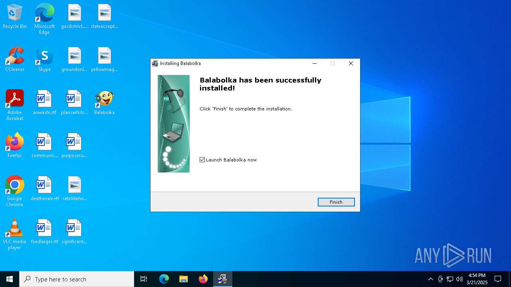
Task: Click the taskbar search box
Action: pyautogui.click(x=77, y=279)
